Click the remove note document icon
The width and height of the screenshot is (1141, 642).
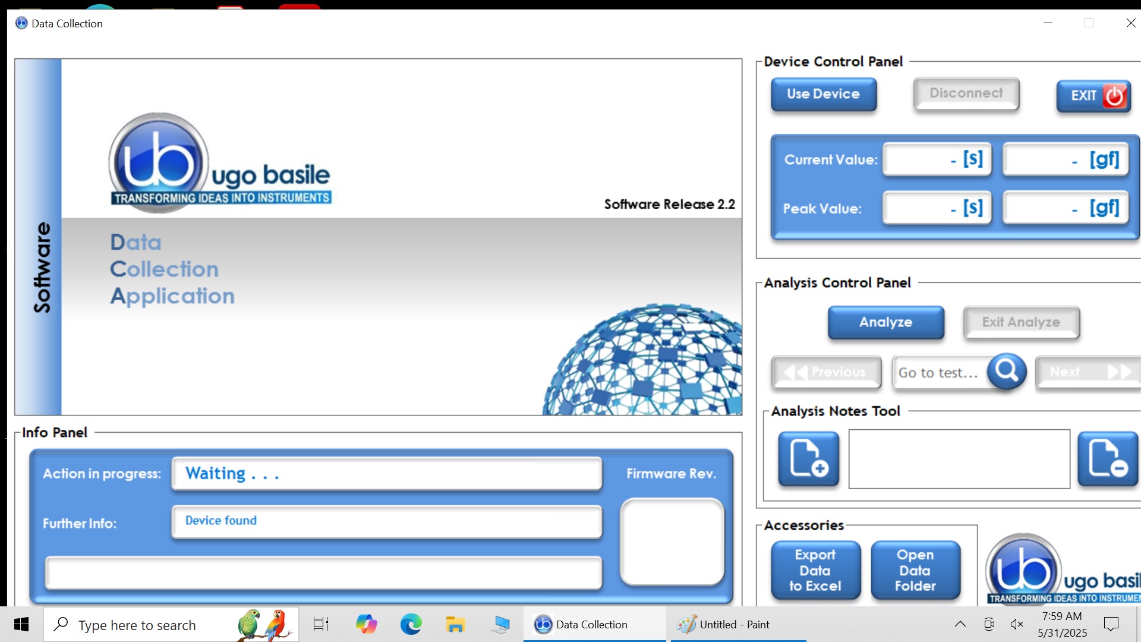(x=1107, y=458)
